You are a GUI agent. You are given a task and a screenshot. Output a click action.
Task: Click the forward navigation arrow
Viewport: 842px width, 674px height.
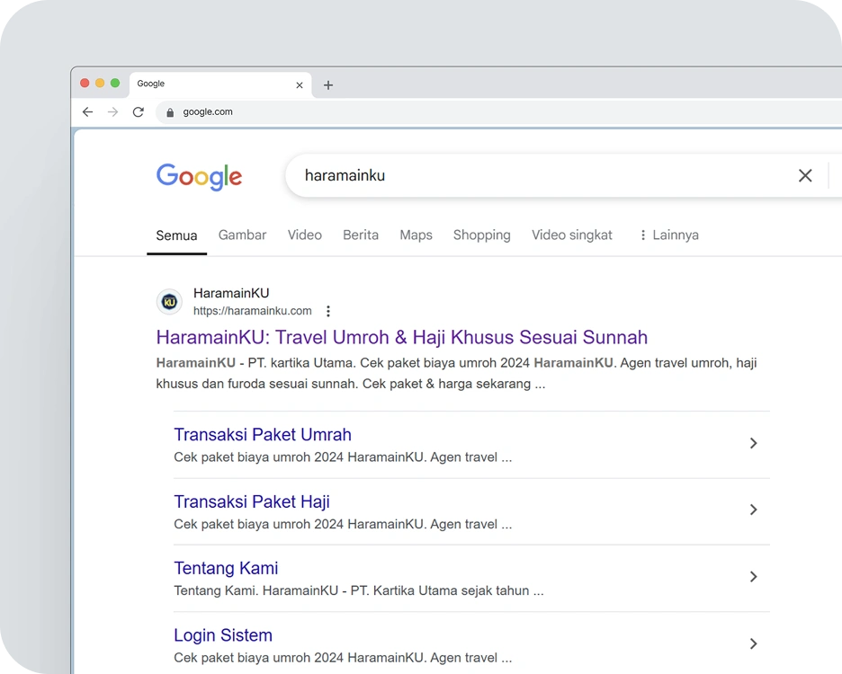point(112,111)
